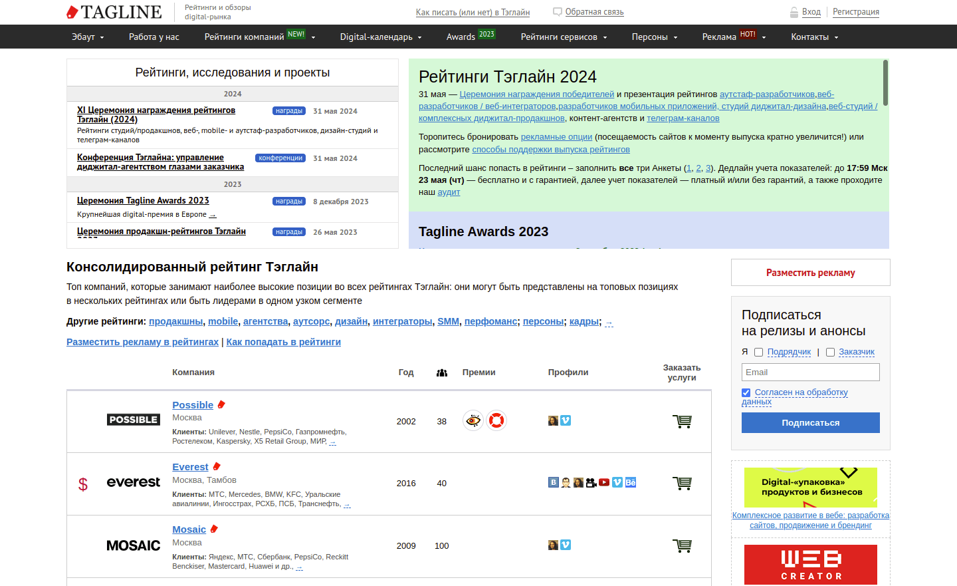Viewport: 957px width, 586px height.
Task: Click the Подписаться button
Action: [811, 423]
